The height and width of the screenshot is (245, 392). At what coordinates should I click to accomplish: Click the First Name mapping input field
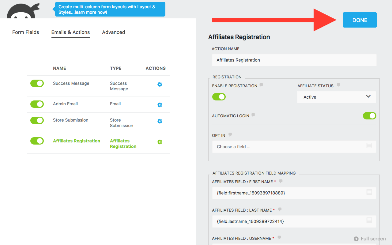294,193
